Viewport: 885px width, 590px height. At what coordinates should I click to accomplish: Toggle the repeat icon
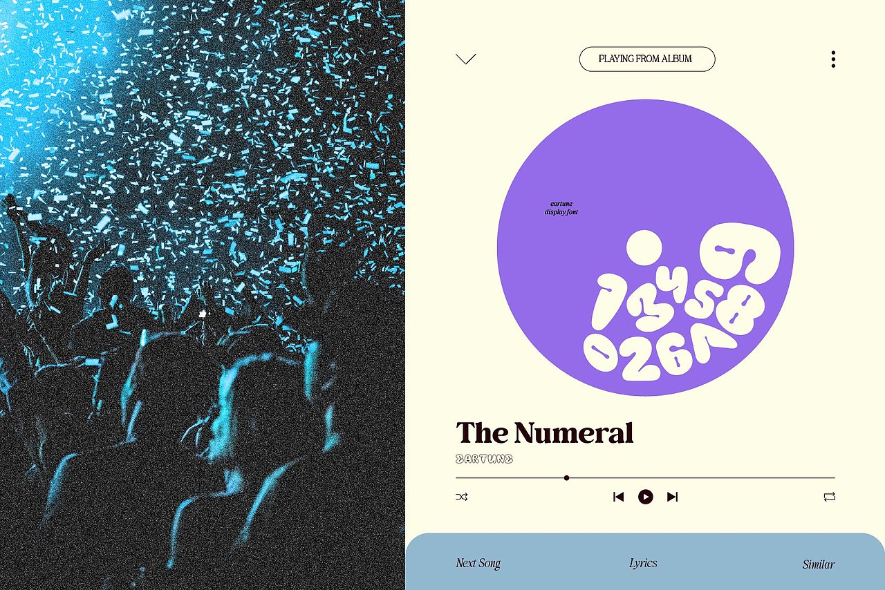[829, 497]
